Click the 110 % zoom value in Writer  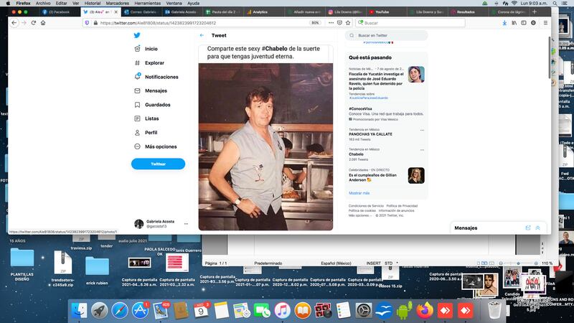[547, 263]
